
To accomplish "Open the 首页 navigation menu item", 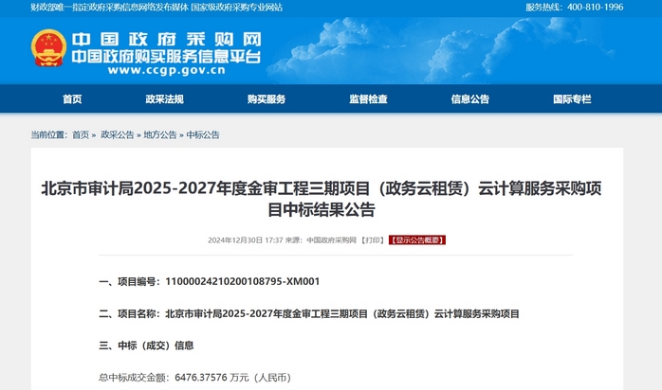I will 72,99.
